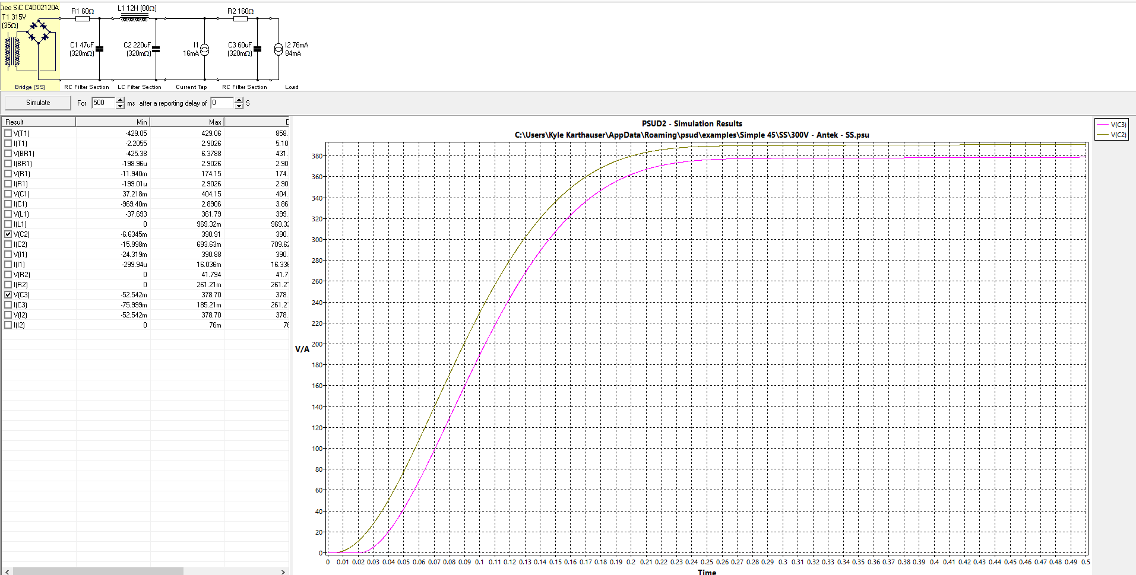This screenshot has height=575, width=1136.
Task: Select capacitor C1 47uF in schematic
Action: click(99, 49)
